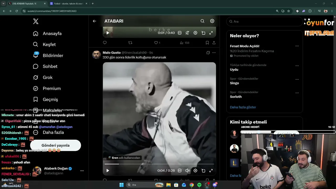Play the Malo Gusto video at 0:04
Viewport: 336px width, 189px height.
[108, 170]
